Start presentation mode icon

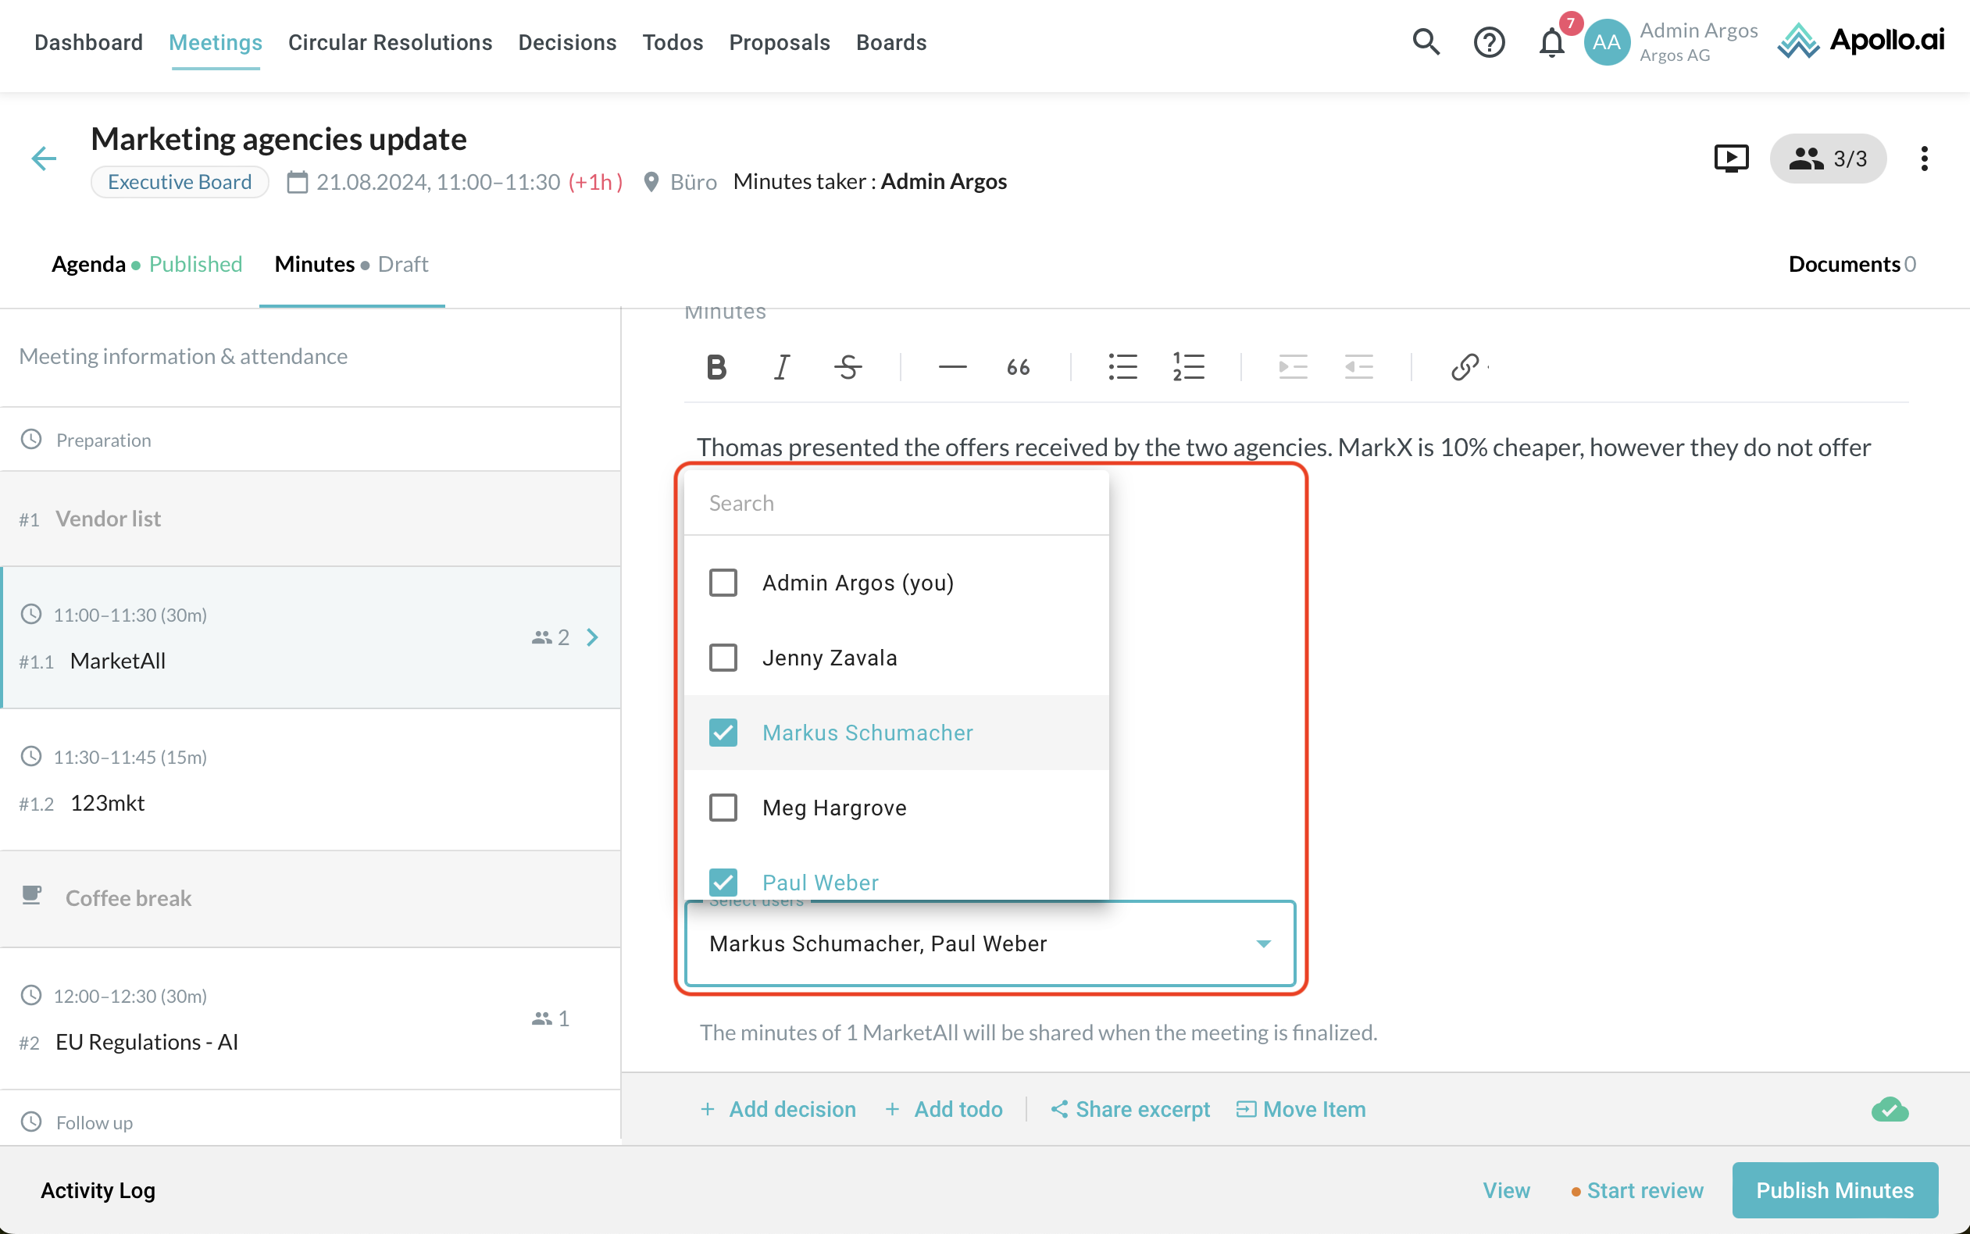[1730, 159]
